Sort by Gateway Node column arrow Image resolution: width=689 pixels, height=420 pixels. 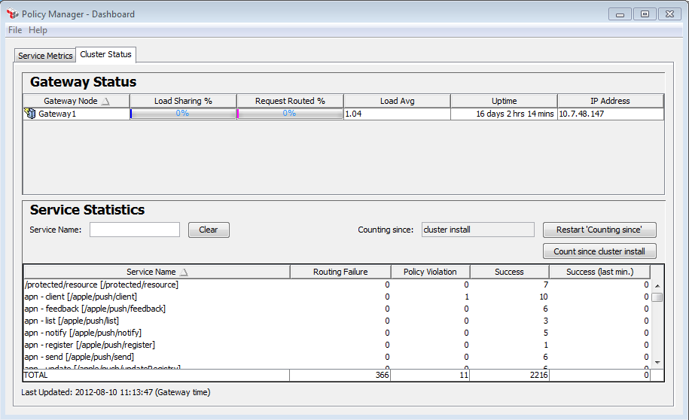pyautogui.click(x=105, y=101)
